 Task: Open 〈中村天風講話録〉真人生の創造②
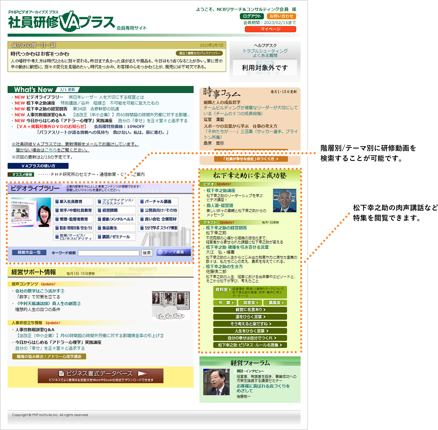48,304
